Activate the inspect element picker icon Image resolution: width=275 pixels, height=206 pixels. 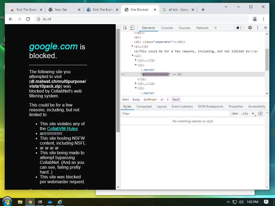click(125, 28)
